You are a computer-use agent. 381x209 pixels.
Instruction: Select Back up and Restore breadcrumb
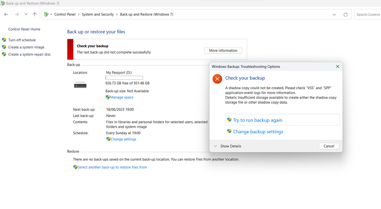click(146, 14)
